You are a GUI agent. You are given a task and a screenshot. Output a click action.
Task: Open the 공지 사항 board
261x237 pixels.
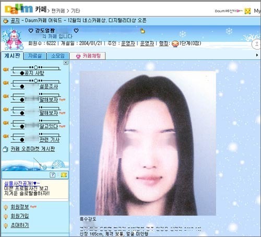click(34, 73)
